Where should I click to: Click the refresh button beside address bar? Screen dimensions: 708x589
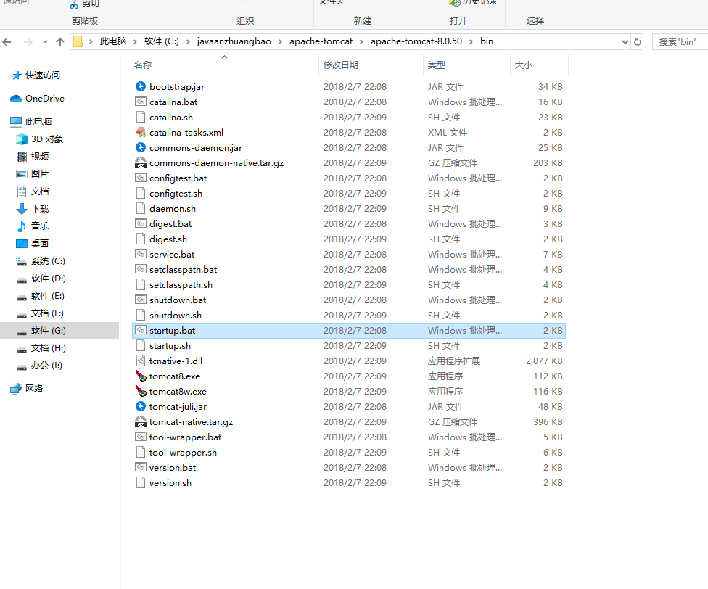coord(638,42)
